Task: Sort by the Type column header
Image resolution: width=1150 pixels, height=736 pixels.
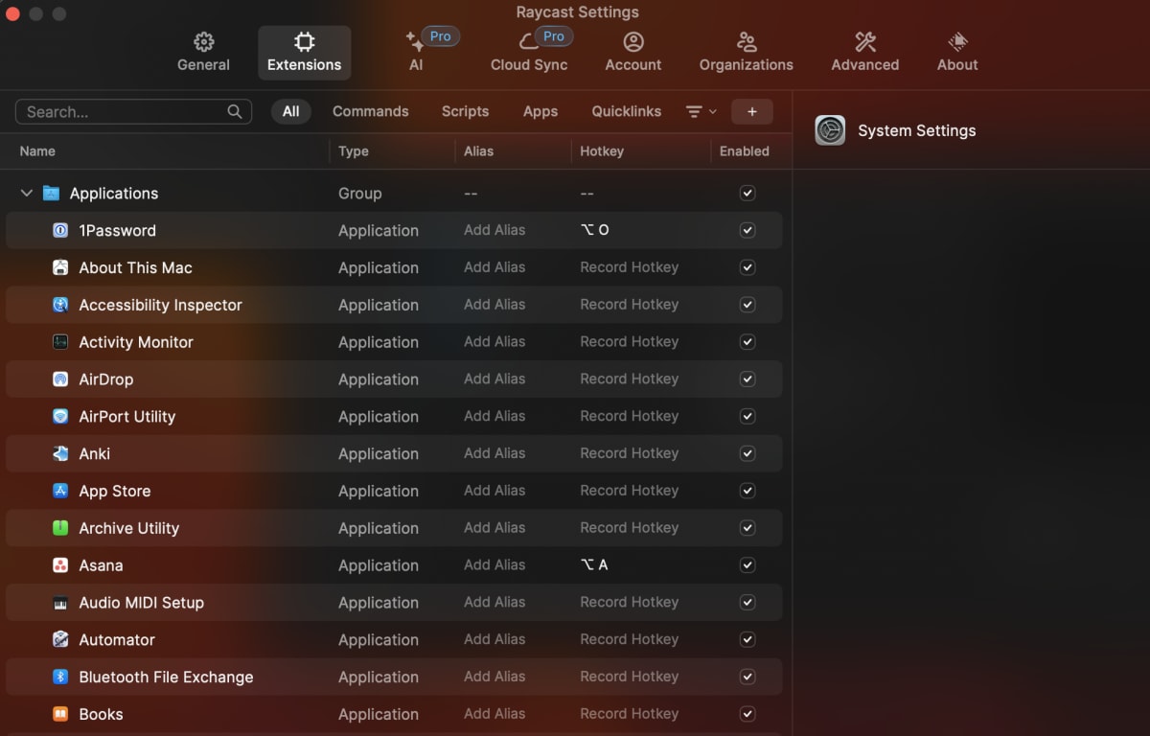Action: point(354,151)
